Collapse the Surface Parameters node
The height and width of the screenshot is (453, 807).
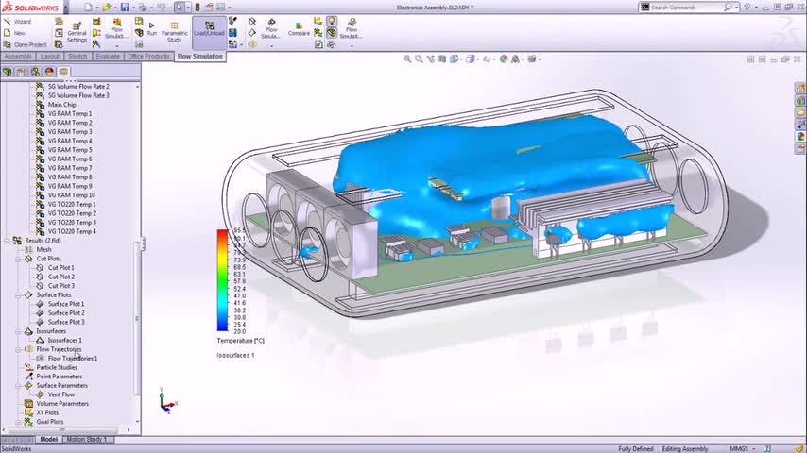[18, 385]
